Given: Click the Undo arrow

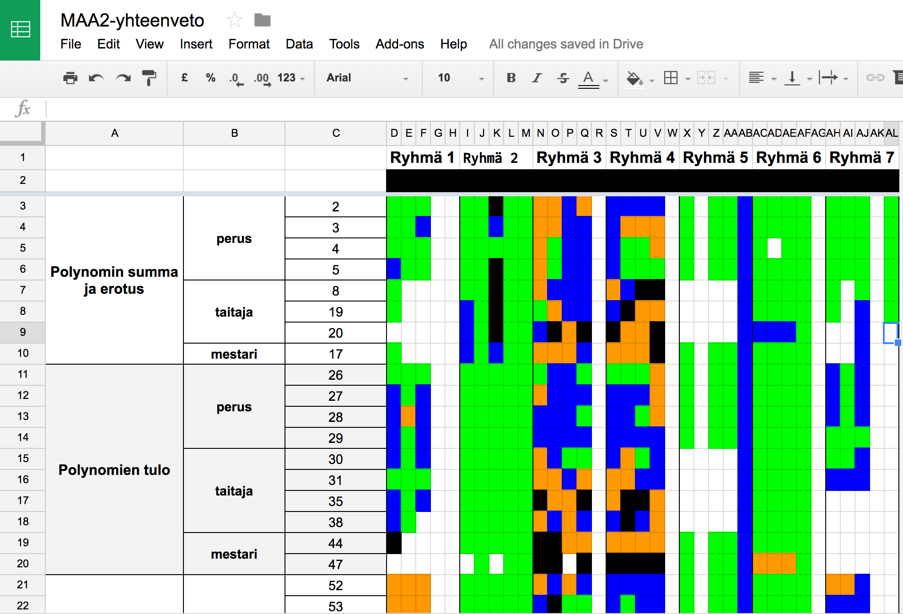Looking at the screenshot, I should [96, 78].
